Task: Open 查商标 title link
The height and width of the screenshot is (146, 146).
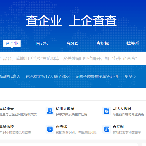Action: (x=61, y=127)
